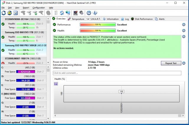Image resolution: width=189 pixels, height=125 pixels.
Task: Open Help via the toolbar question mark icon
Action: point(89,13)
